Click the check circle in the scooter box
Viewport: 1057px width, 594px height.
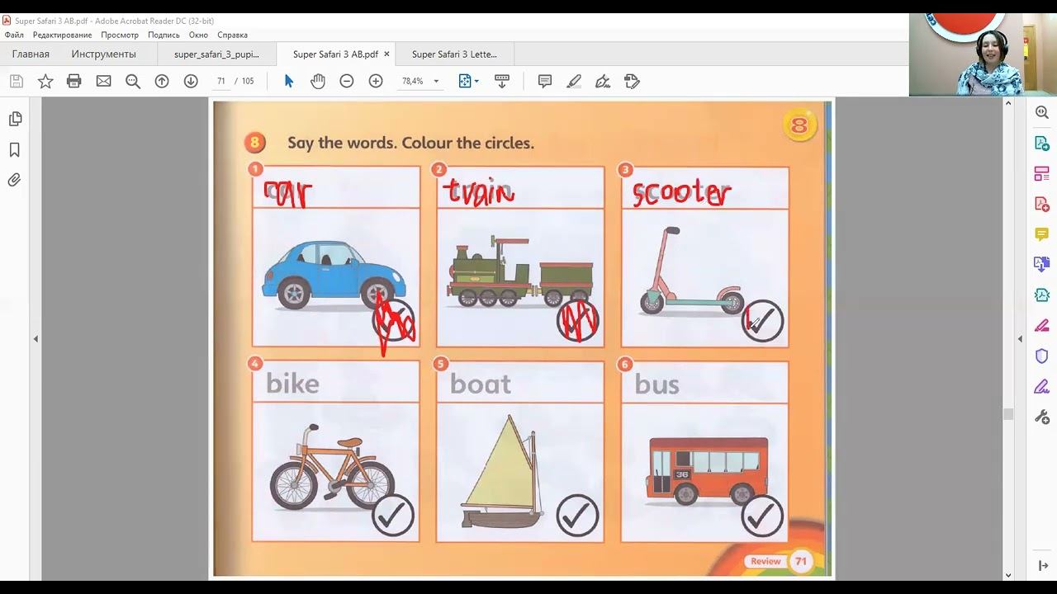click(762, 320)
